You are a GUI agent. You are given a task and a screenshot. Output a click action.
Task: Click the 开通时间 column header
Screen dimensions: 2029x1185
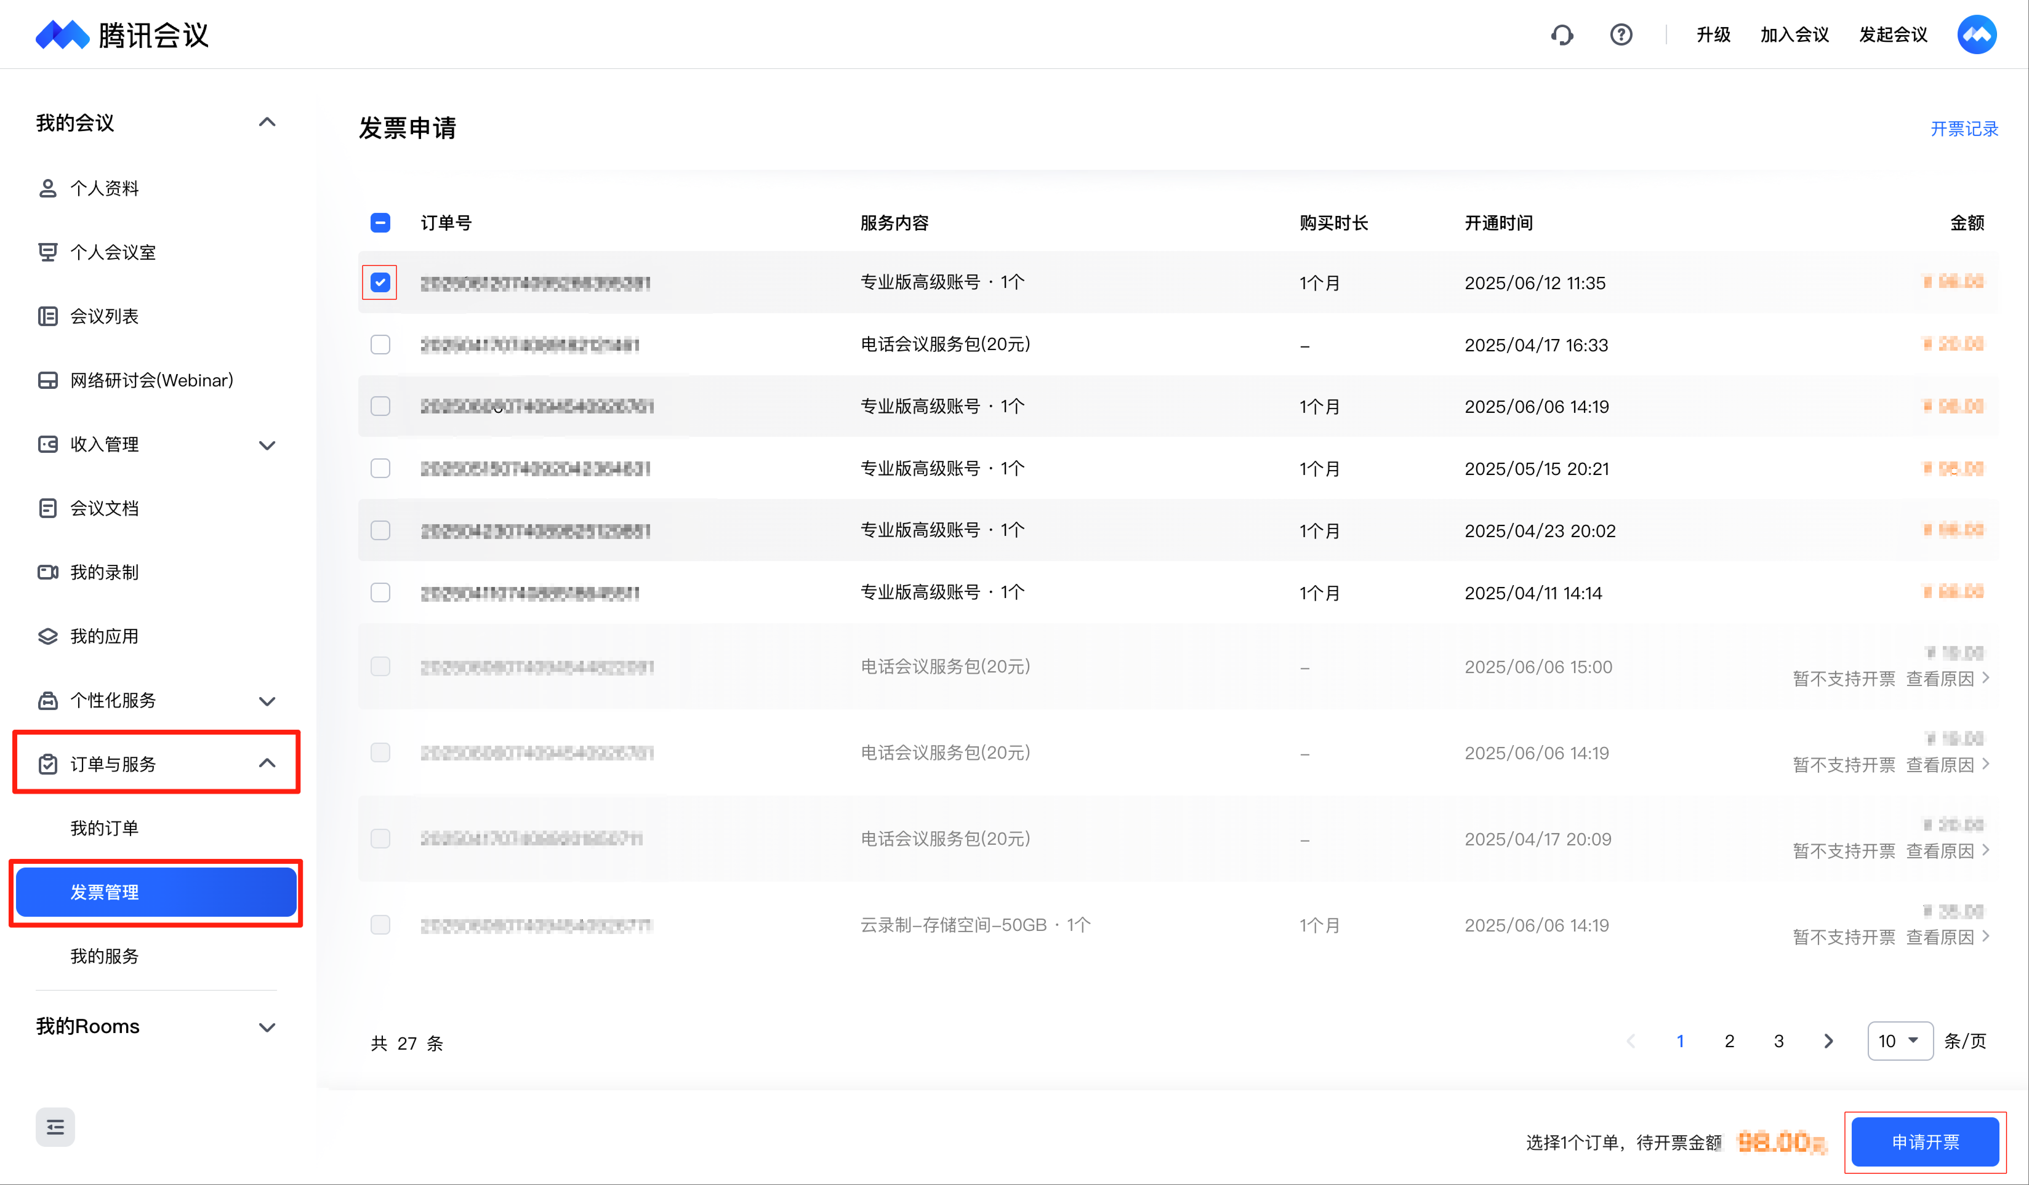point(1498,223)
